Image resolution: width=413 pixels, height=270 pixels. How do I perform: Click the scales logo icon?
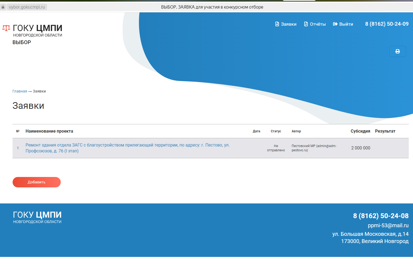(x=6, y=28)
